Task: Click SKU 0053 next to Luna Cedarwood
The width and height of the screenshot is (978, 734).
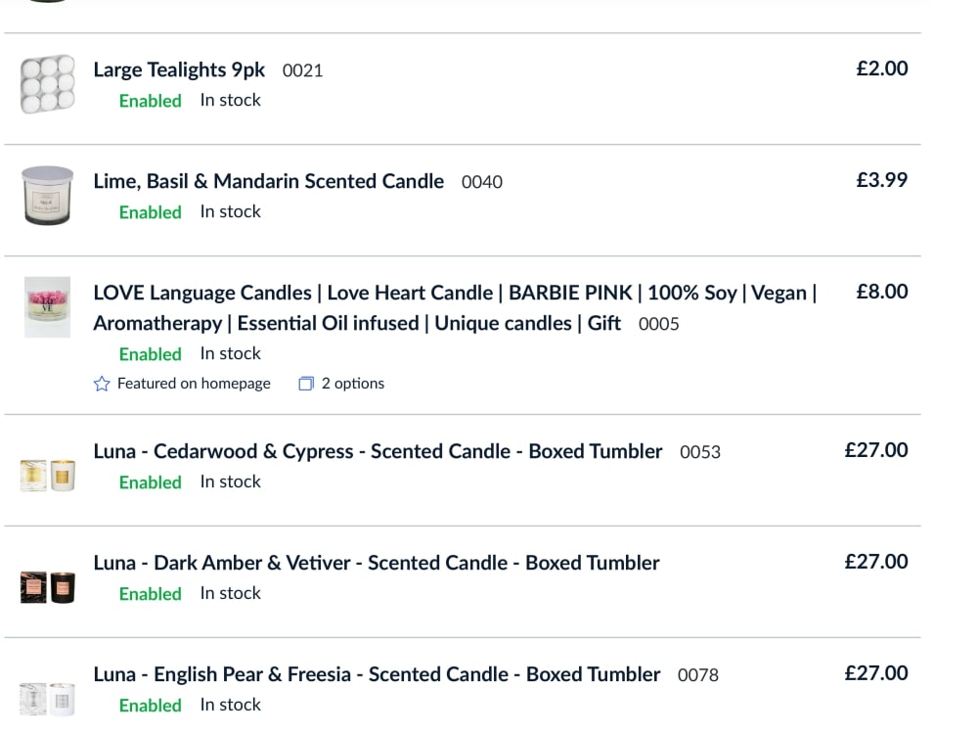Action: [700, 452]
